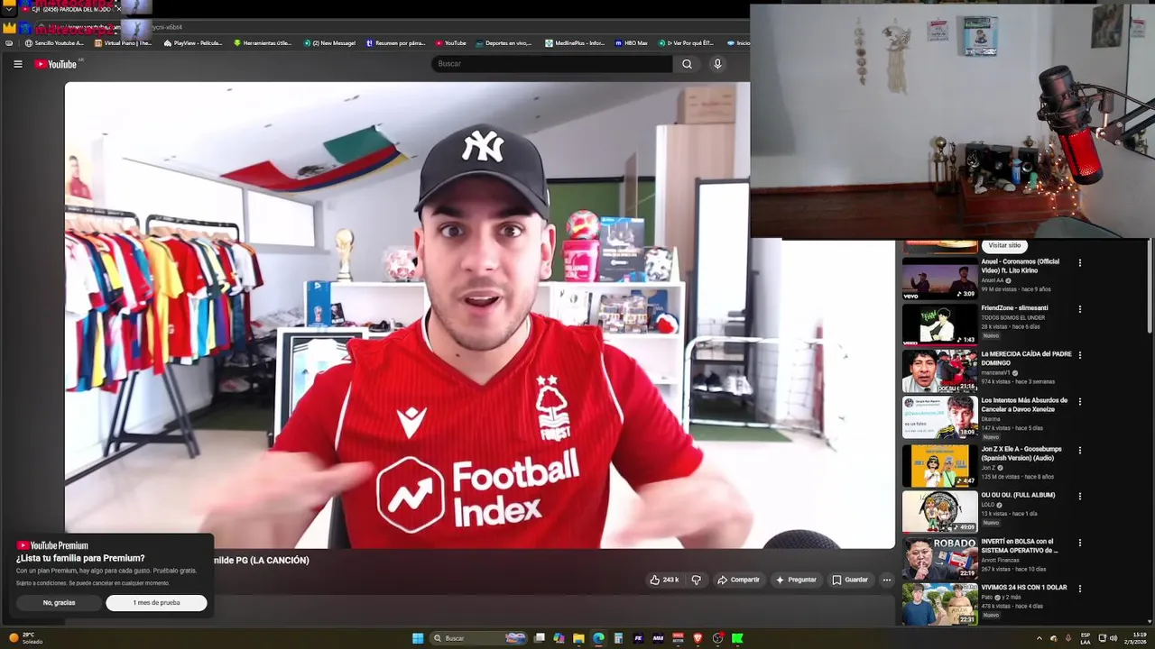Click the YouTube search box
This screenshot has width=1155, height=649.
pos(551,64)
